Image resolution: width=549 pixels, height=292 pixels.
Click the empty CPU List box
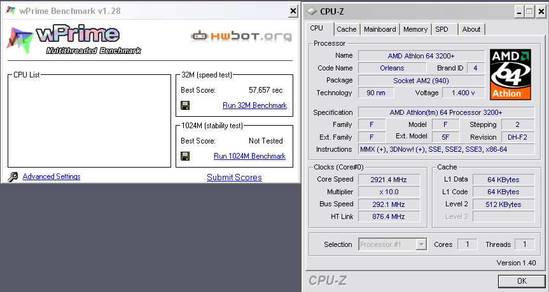(89, 121)
